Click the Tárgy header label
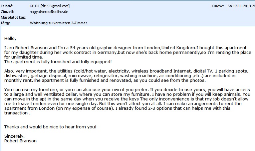Image resolution: width=255 pixels, height=151 pixels. coord(6,23)
